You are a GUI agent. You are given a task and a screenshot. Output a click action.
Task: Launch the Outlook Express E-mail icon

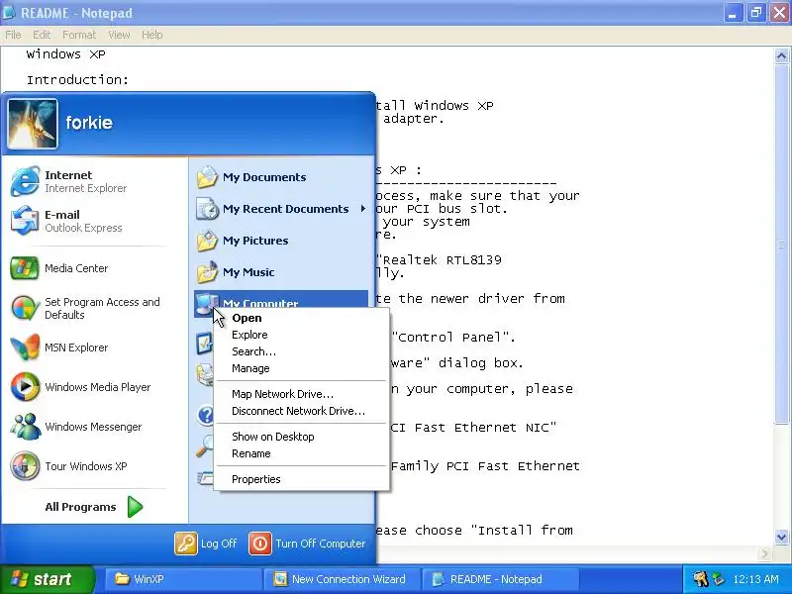(x=24, y=221)
